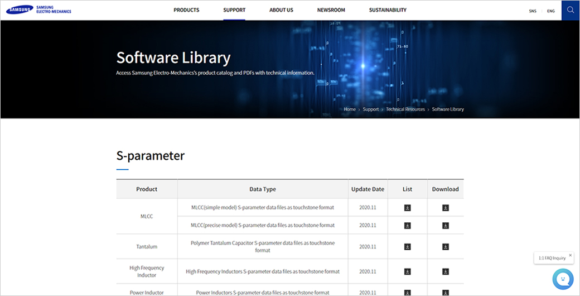Click High Frequency Inductors data type text
This screenshot has height=296, width=580.
[263, 271]
